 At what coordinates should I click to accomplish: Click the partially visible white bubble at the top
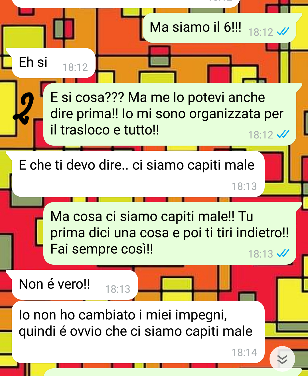pyautogui.click(x=125, y=3)
